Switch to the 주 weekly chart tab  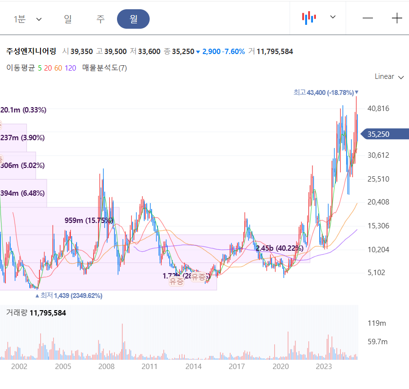(100, 19)
